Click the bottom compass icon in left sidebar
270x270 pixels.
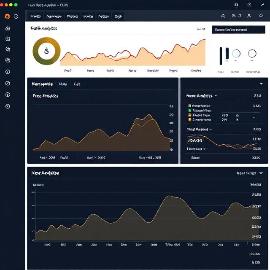(x=8, y=106)
